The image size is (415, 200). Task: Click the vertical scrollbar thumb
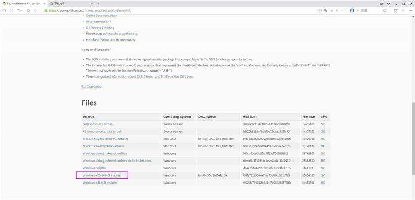(413, 138)
